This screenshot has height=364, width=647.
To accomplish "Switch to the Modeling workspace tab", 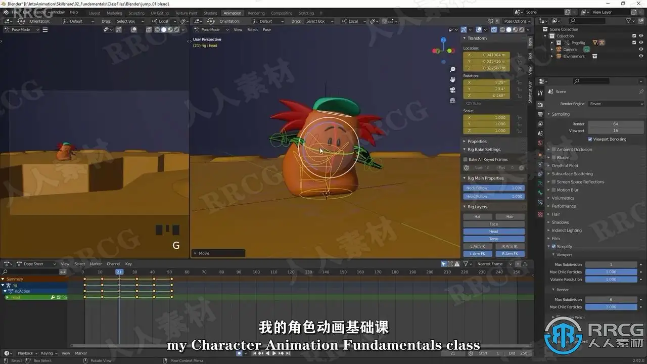I will 114,13.
